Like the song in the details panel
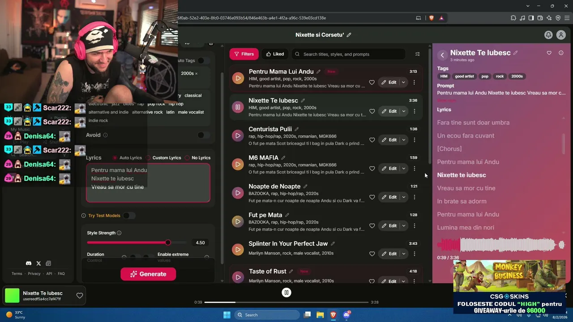 tap(549, 53)
